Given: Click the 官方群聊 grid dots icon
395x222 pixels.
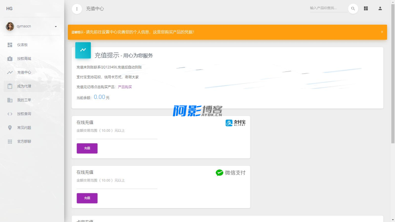Looking at the screenshot, I should (10, 142).
